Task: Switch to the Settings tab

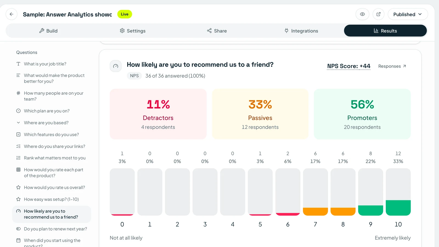Action: click(x=133, y=31)
